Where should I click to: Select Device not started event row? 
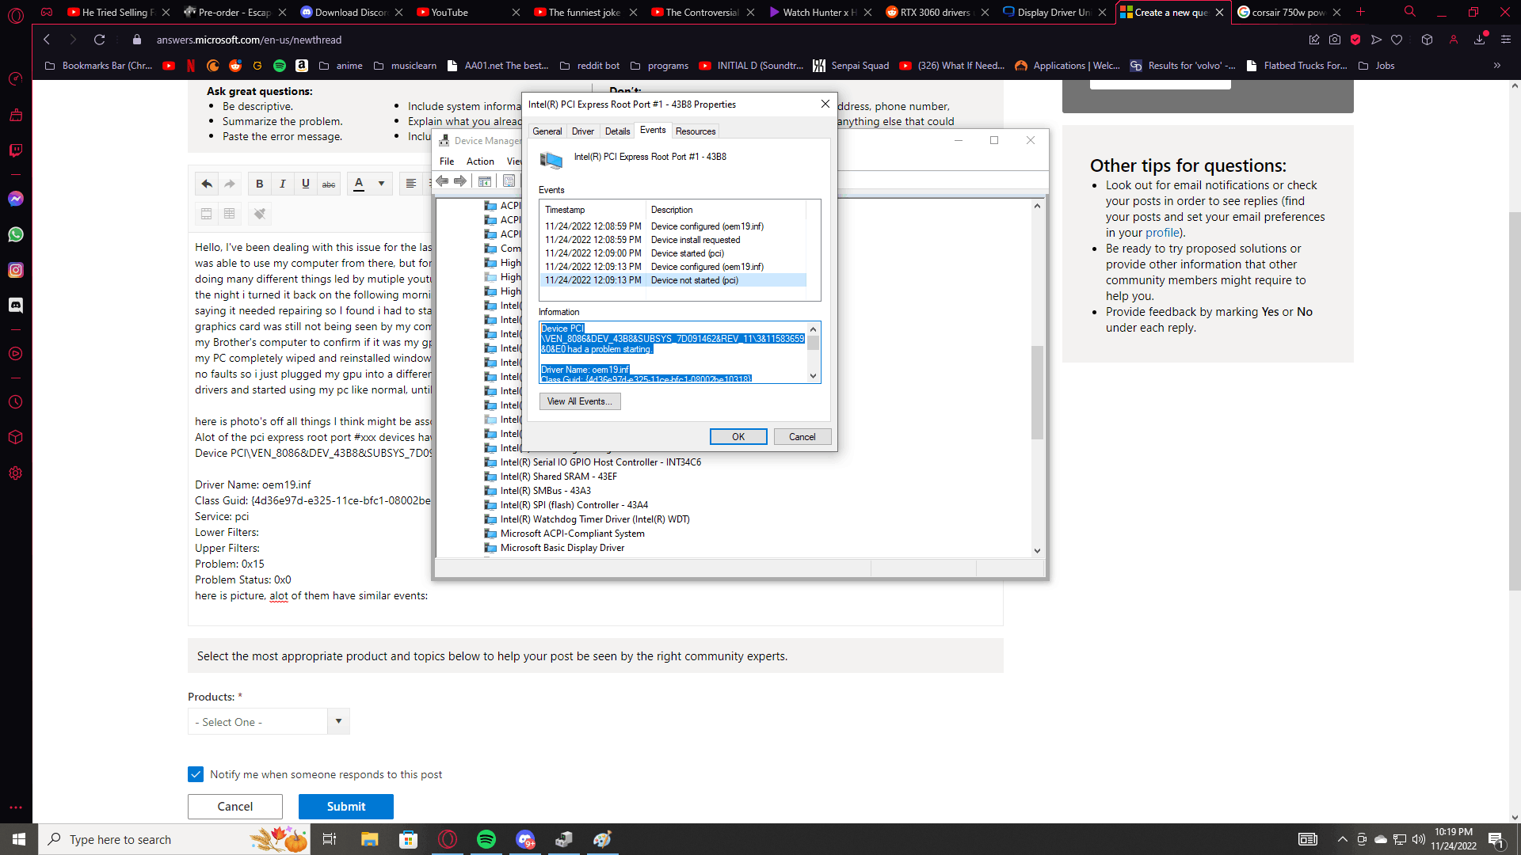click(673, 280)
